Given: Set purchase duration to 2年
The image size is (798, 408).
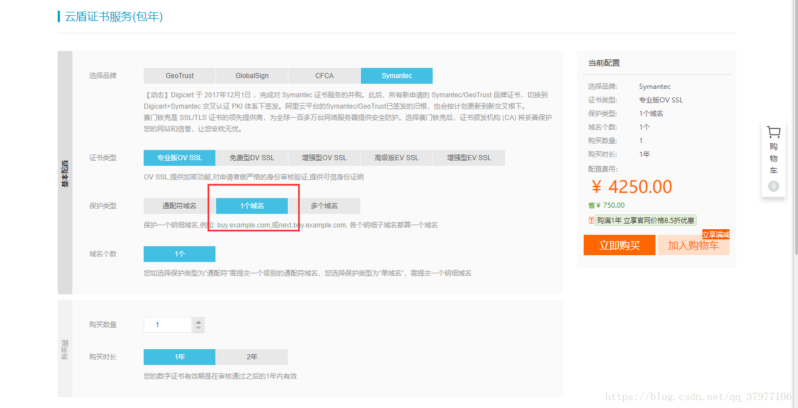Looking at the screenshot, I should coord(252,357).
